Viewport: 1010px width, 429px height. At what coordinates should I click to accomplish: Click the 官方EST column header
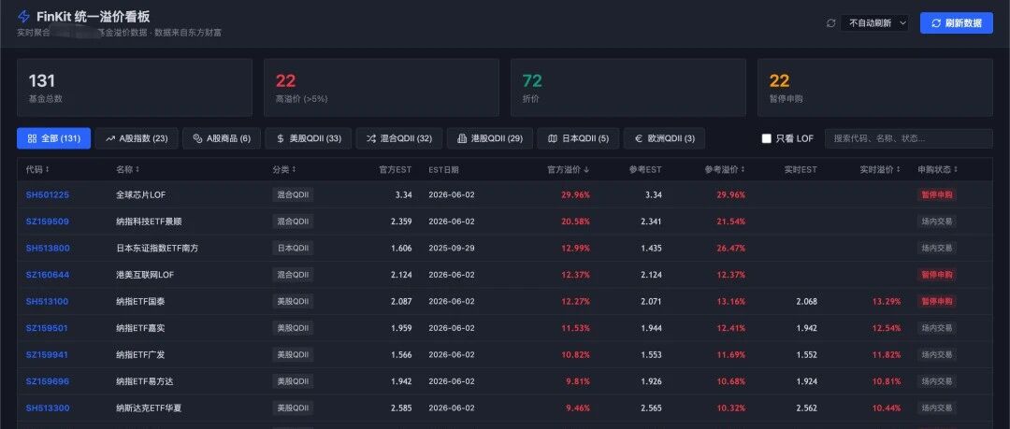pos(396,169)
